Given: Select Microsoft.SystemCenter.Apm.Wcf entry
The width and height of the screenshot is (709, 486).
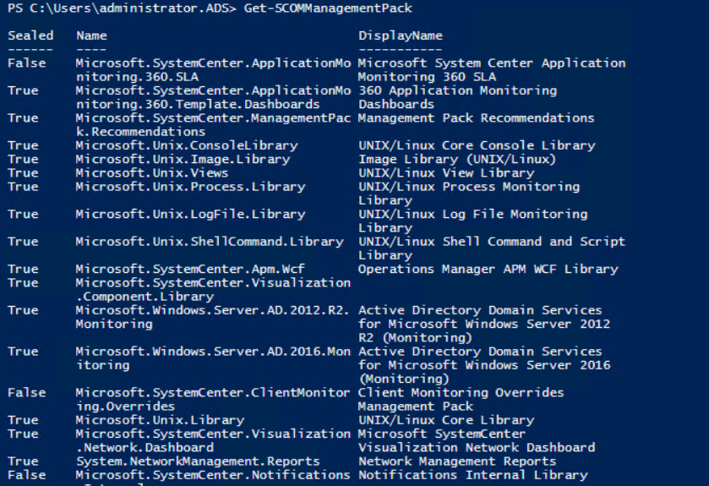Looking at the screenshot, I should [x=190, y=269].
